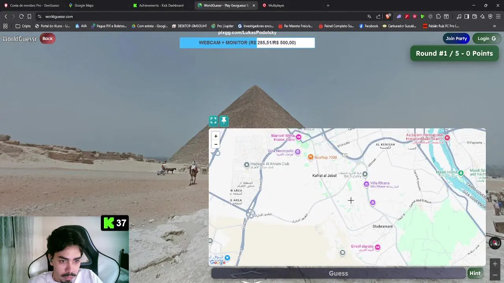Viewport: 504px width, 283px height.
Task: Open a new browser tab
Action: pos(328,6)
